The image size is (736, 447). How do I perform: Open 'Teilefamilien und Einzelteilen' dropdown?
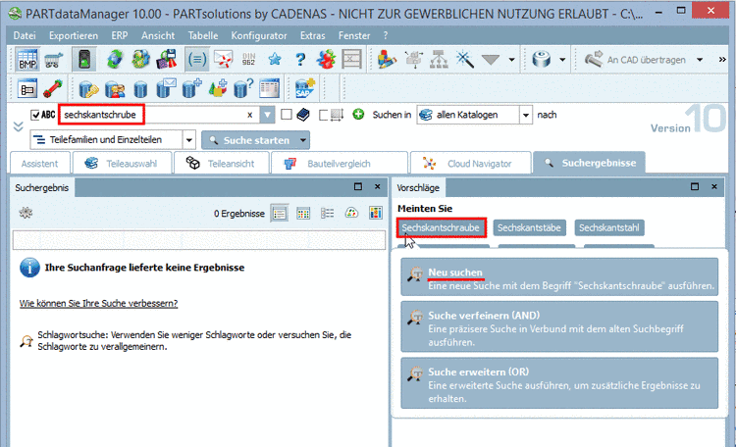point(188,140)
